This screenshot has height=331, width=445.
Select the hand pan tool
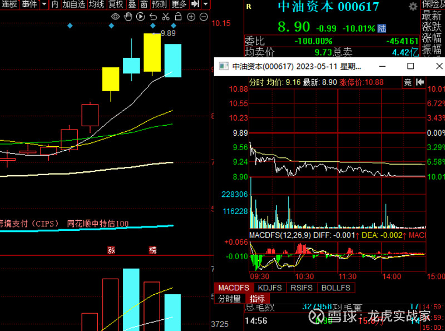pyautogui.click(x=128, y=17)
